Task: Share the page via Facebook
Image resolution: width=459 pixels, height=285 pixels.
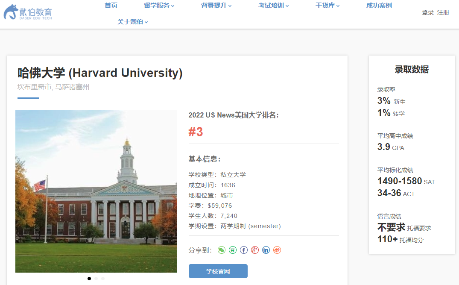Action: pos(243,250)
